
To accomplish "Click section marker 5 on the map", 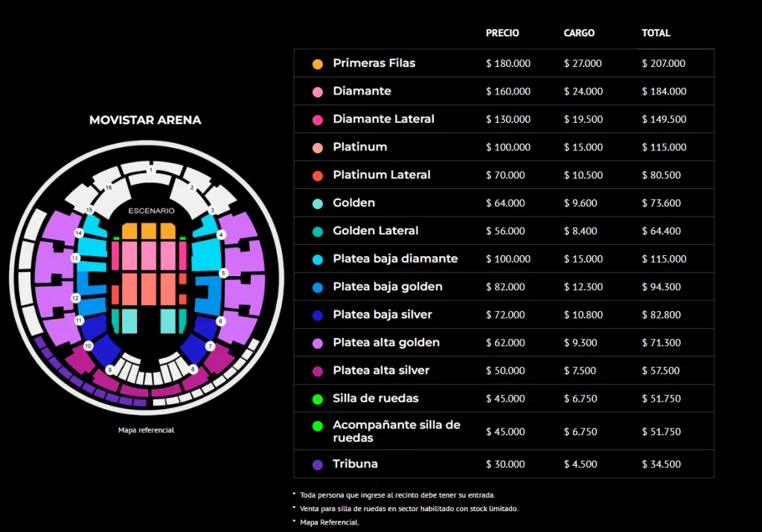I will pos(223,273).
